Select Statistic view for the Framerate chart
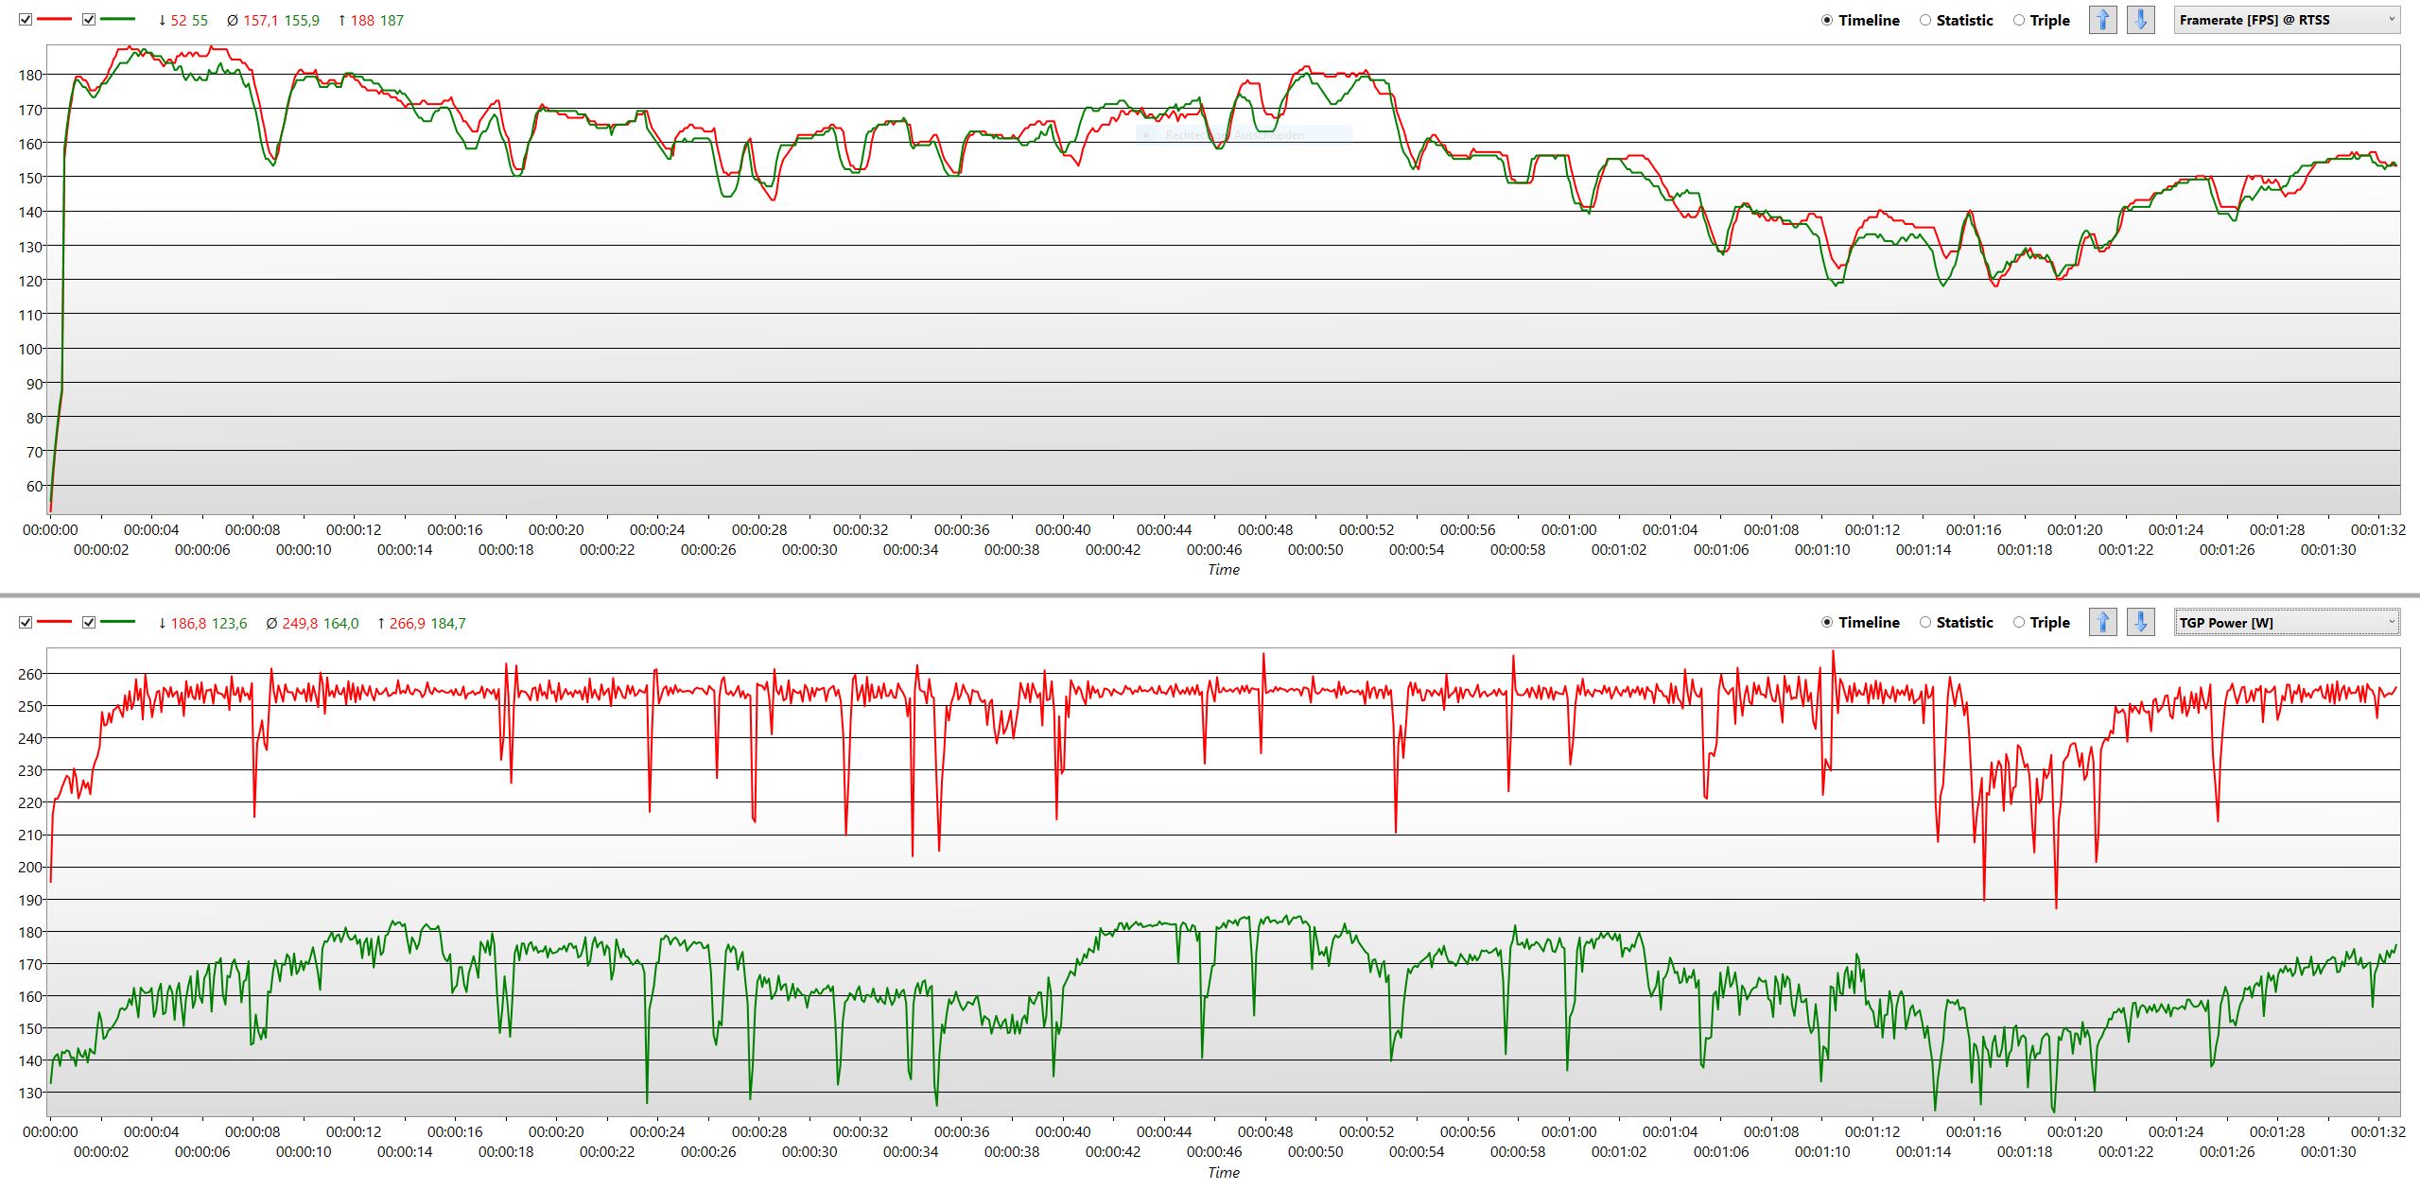The image size is (2420, 1189). coord(1925,20)
